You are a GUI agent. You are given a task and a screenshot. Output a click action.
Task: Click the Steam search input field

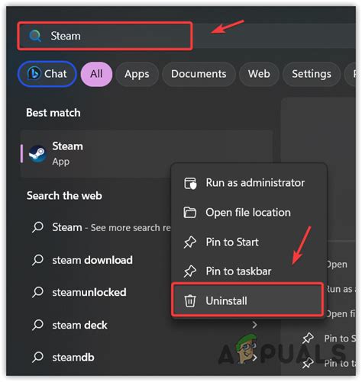tap(105, 36)
